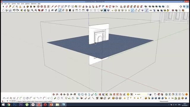Select the Paint Bucket tool
Screen dimensions: 190x107
point(10,7)
